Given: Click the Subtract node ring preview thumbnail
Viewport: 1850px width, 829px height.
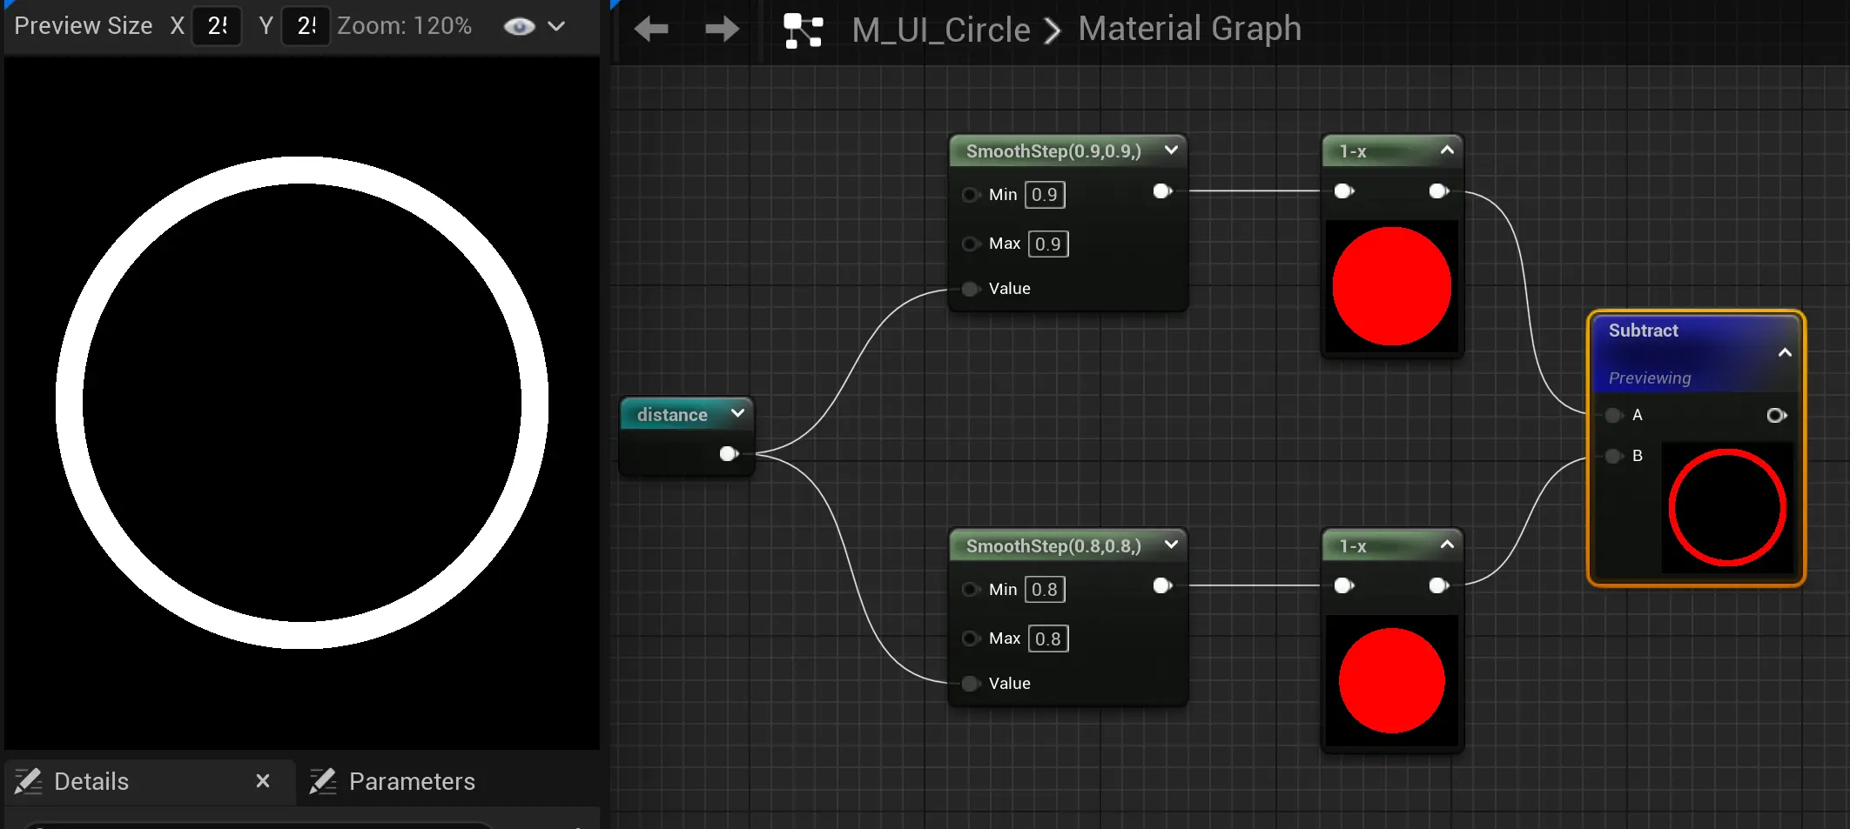Looking at the screenshot, I should point(1727,508).
